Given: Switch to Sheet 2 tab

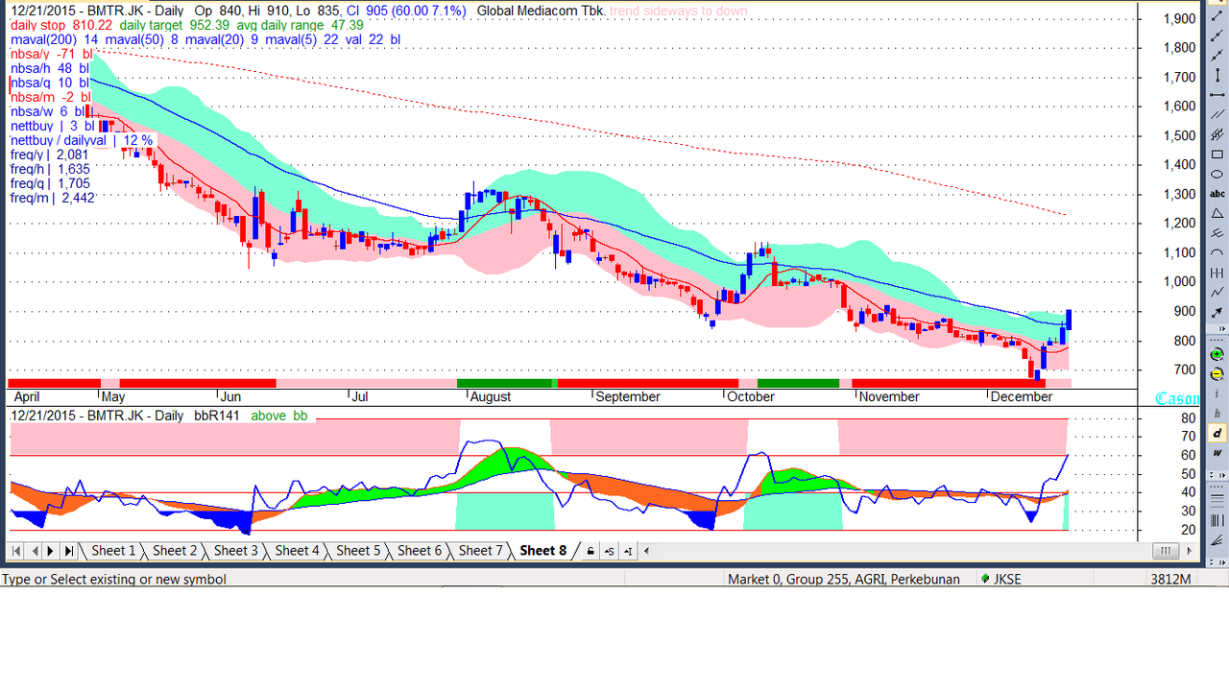Looking at the screenshot, I should pos(175,551).
